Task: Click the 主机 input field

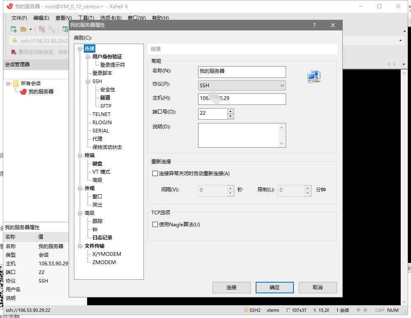Action: (242, 99)
